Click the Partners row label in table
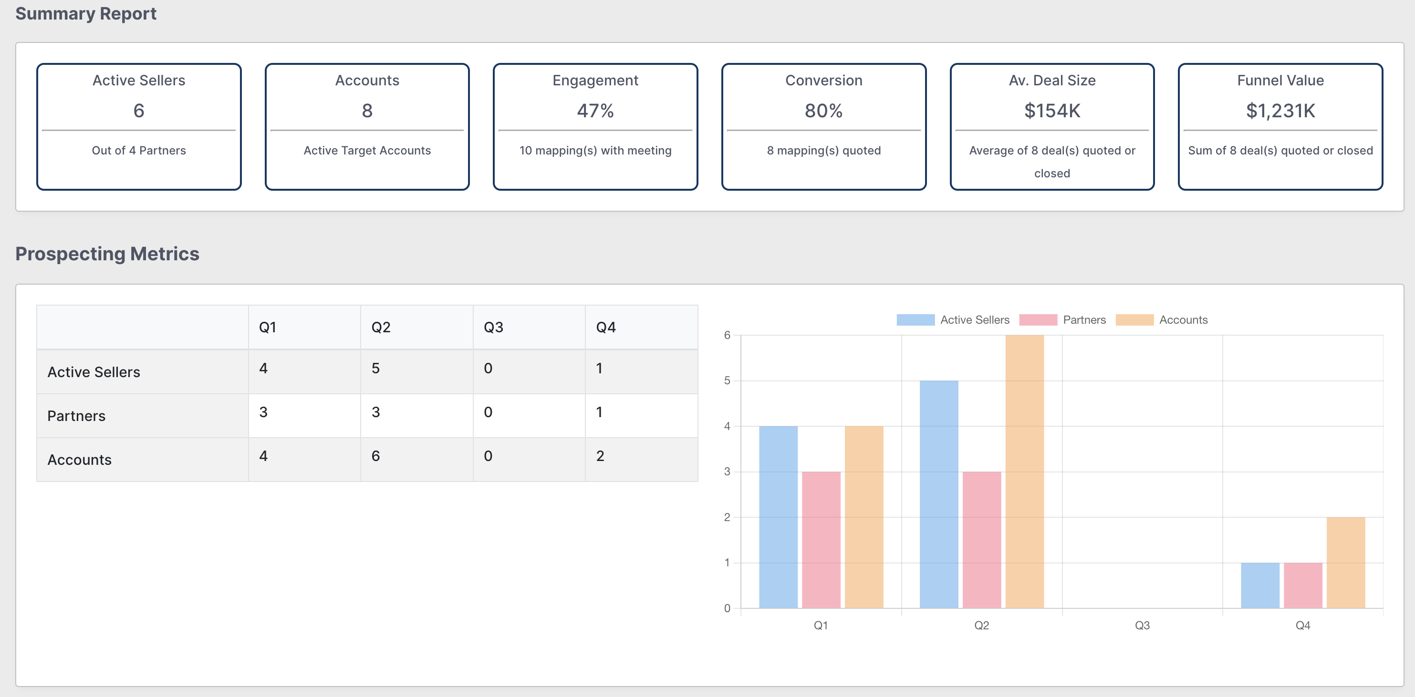 click(76, 416)
